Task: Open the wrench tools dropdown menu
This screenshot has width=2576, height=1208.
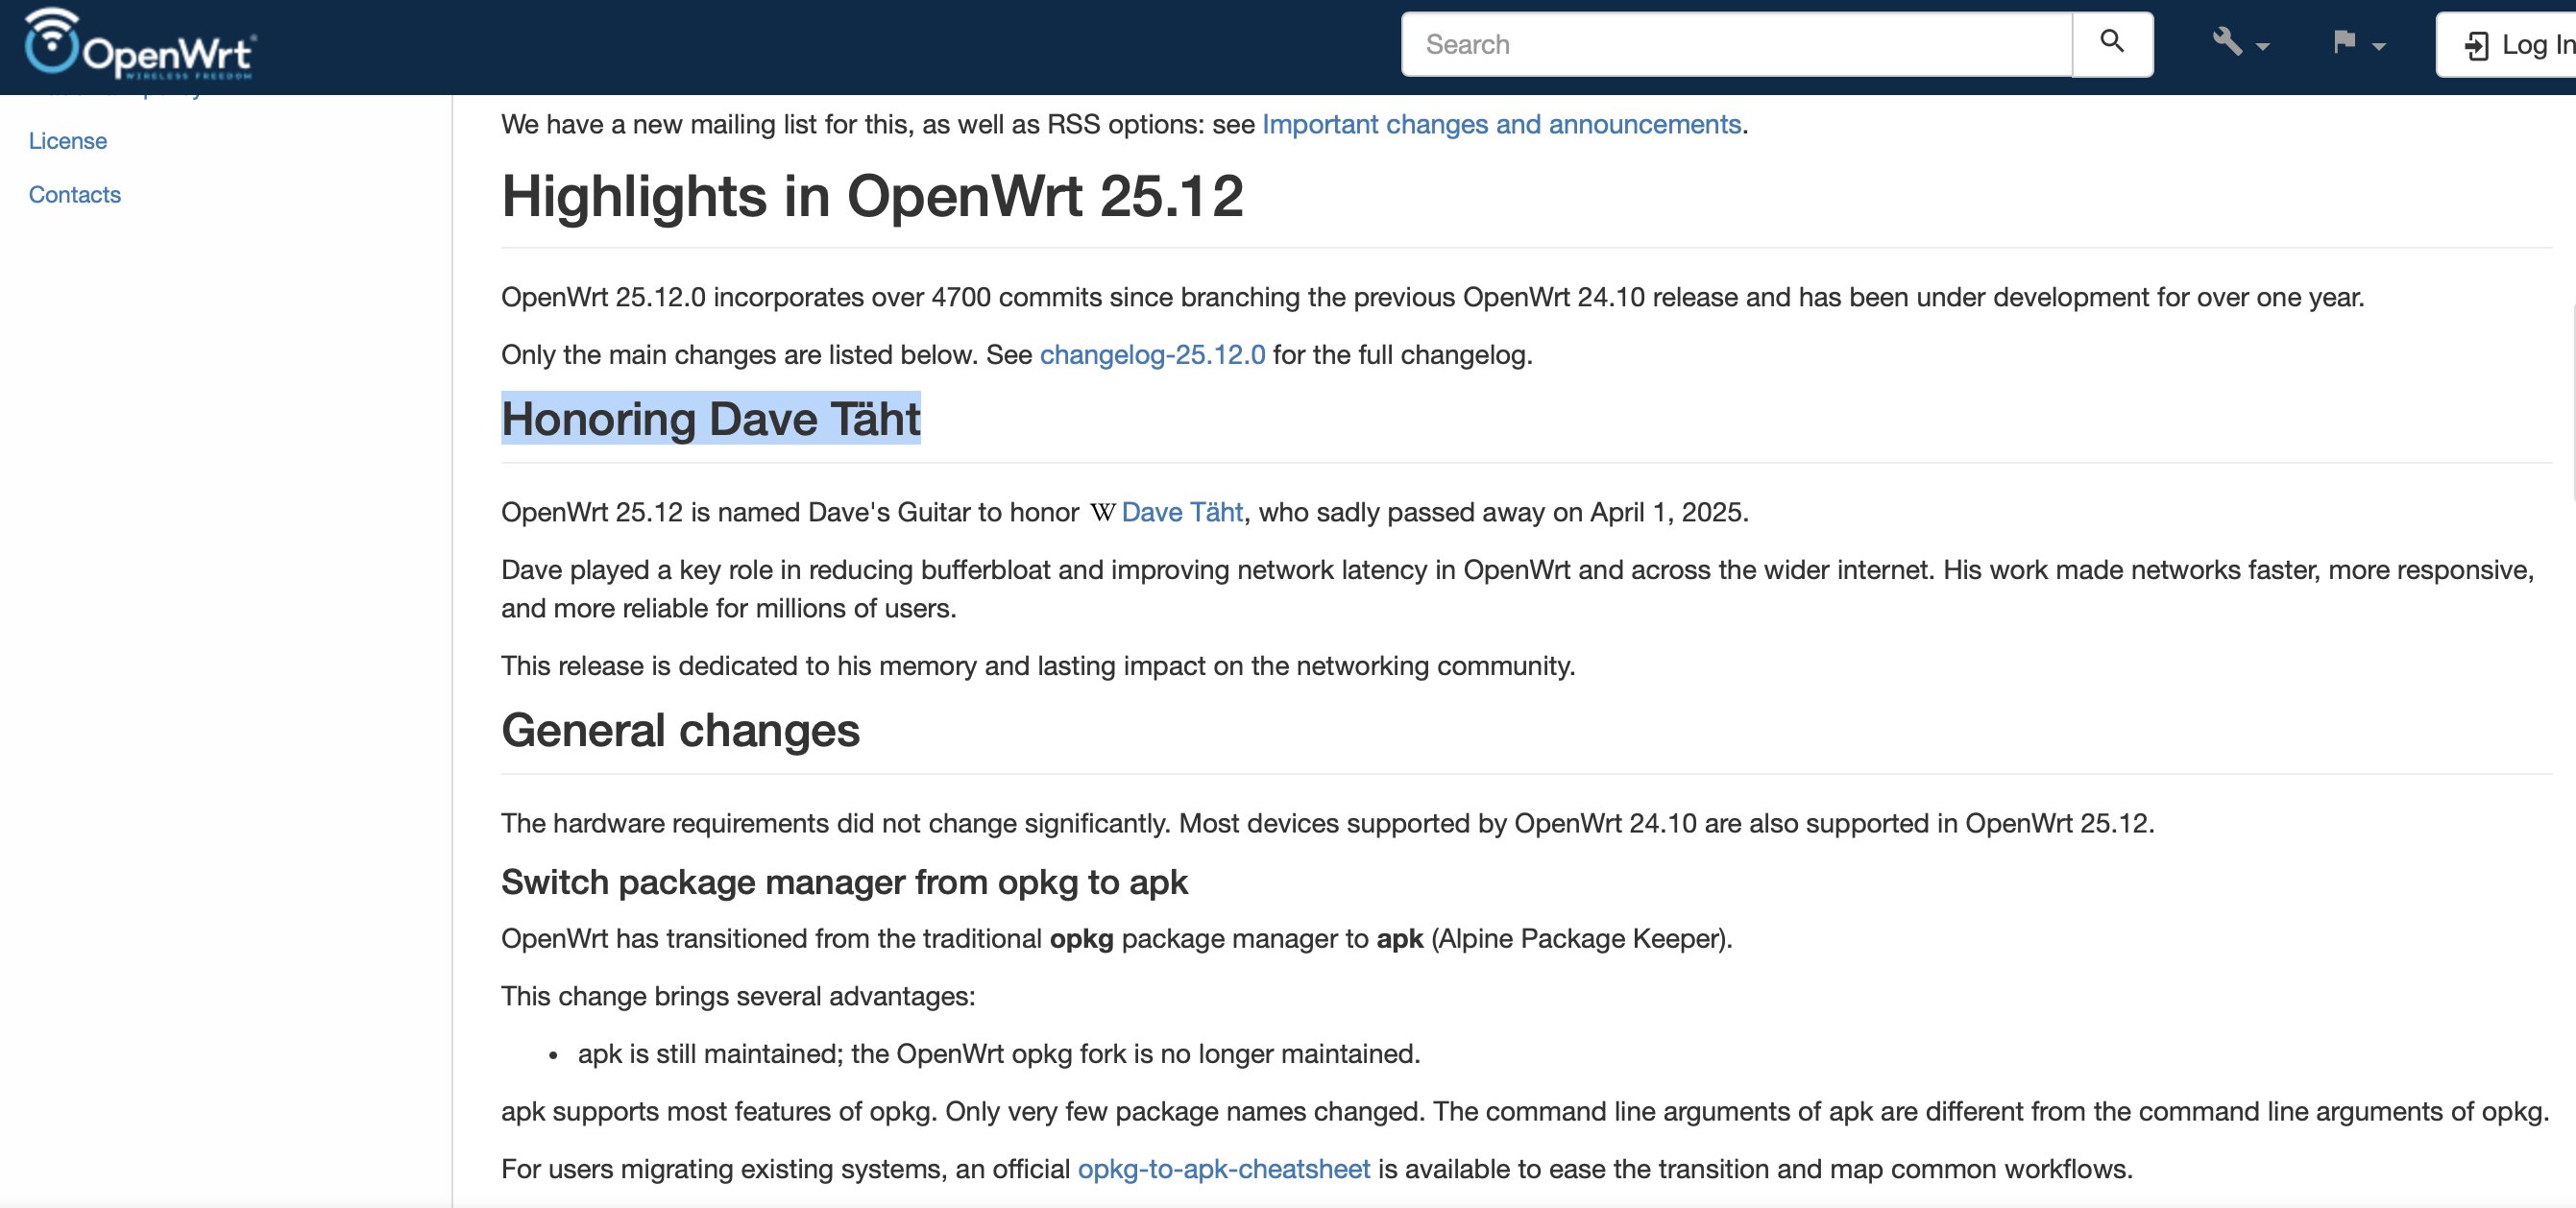Action: pos(2240,43)
